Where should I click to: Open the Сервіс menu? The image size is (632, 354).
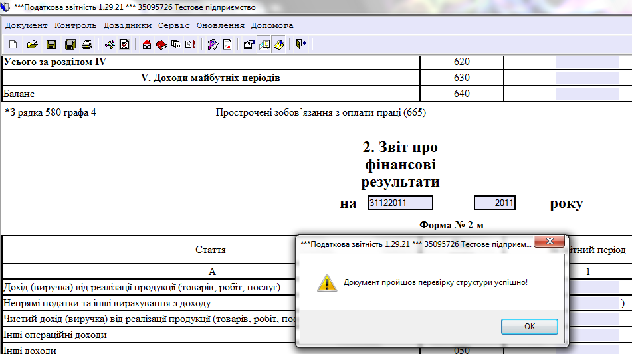pos(173,25)
